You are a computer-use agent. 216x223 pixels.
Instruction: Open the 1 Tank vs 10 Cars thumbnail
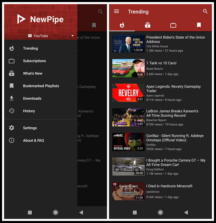(x=128, y=68)
